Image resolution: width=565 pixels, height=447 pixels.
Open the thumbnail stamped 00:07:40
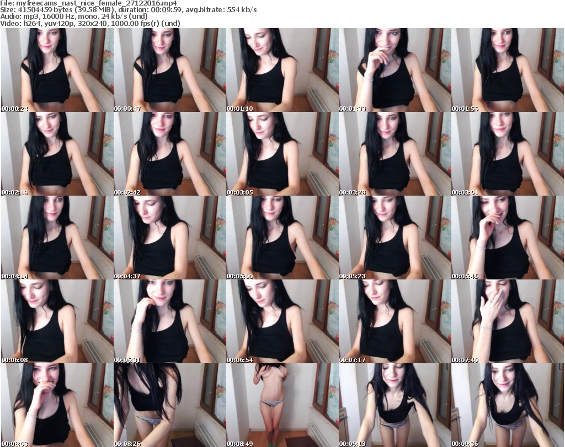coord(508,321)
